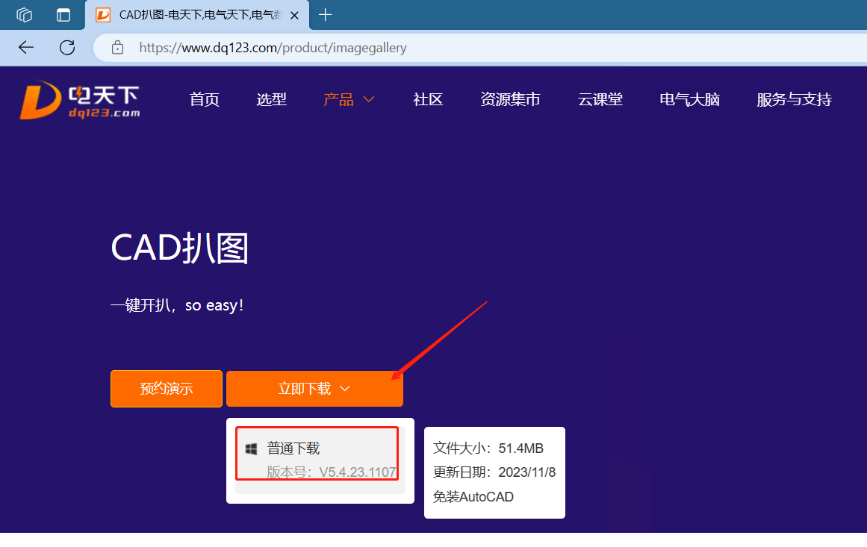Open 云课堂 in the navigation

click(600, 99)
